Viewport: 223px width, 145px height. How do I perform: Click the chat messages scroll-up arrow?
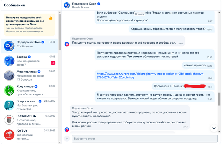(219, 12)
